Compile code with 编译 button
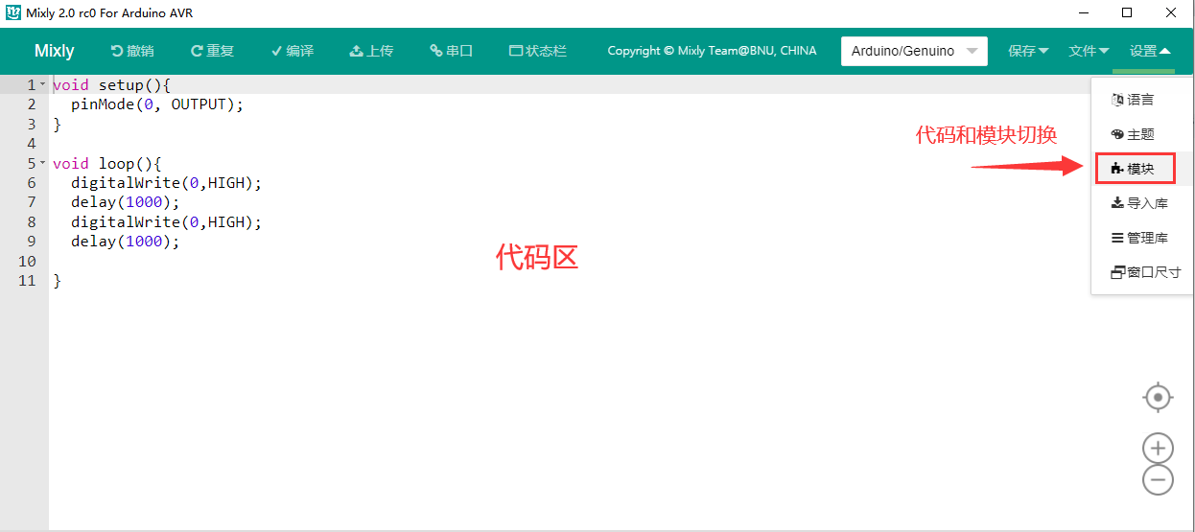Image resolution: width=1195 pixels, height=532 pixels. tap(293, 51)
